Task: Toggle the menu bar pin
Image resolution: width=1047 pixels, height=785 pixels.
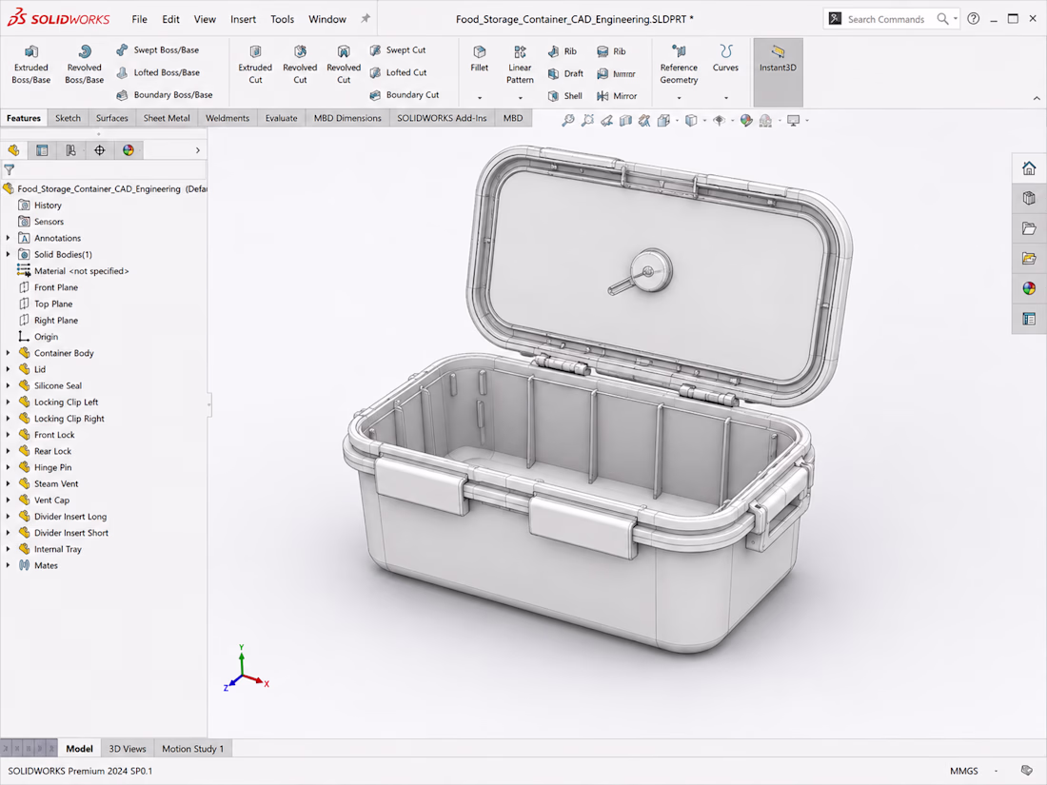Action: [x=365, y=19]
